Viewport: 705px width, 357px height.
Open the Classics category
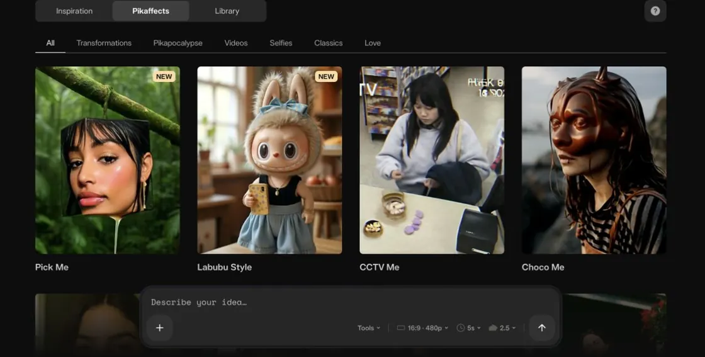click(x=328, y=43)
